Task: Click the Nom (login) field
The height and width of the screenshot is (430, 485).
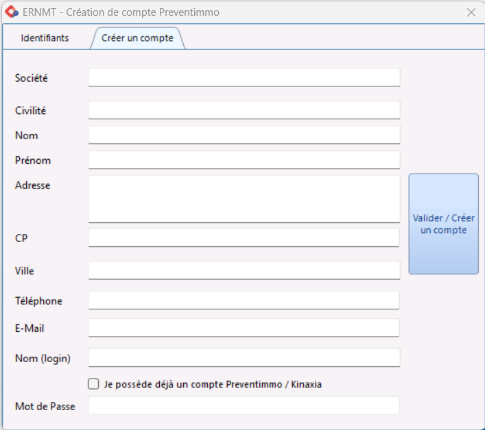Action: 244,358
